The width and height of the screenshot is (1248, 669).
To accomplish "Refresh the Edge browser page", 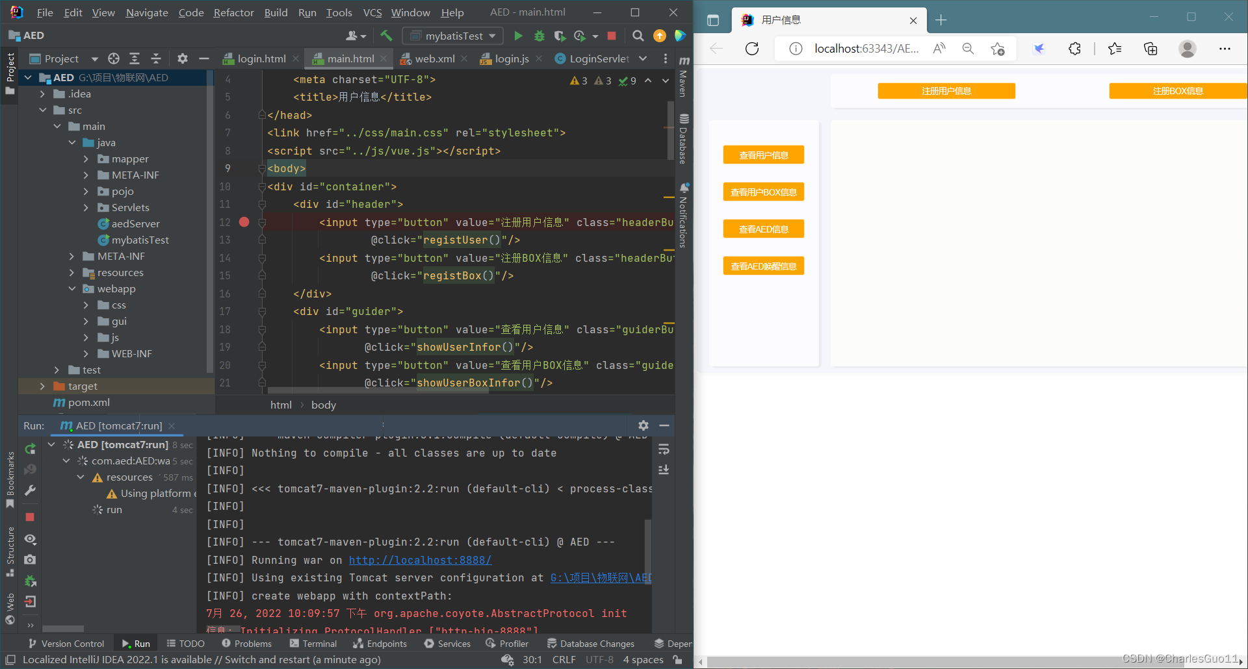I will coord(752,49).
